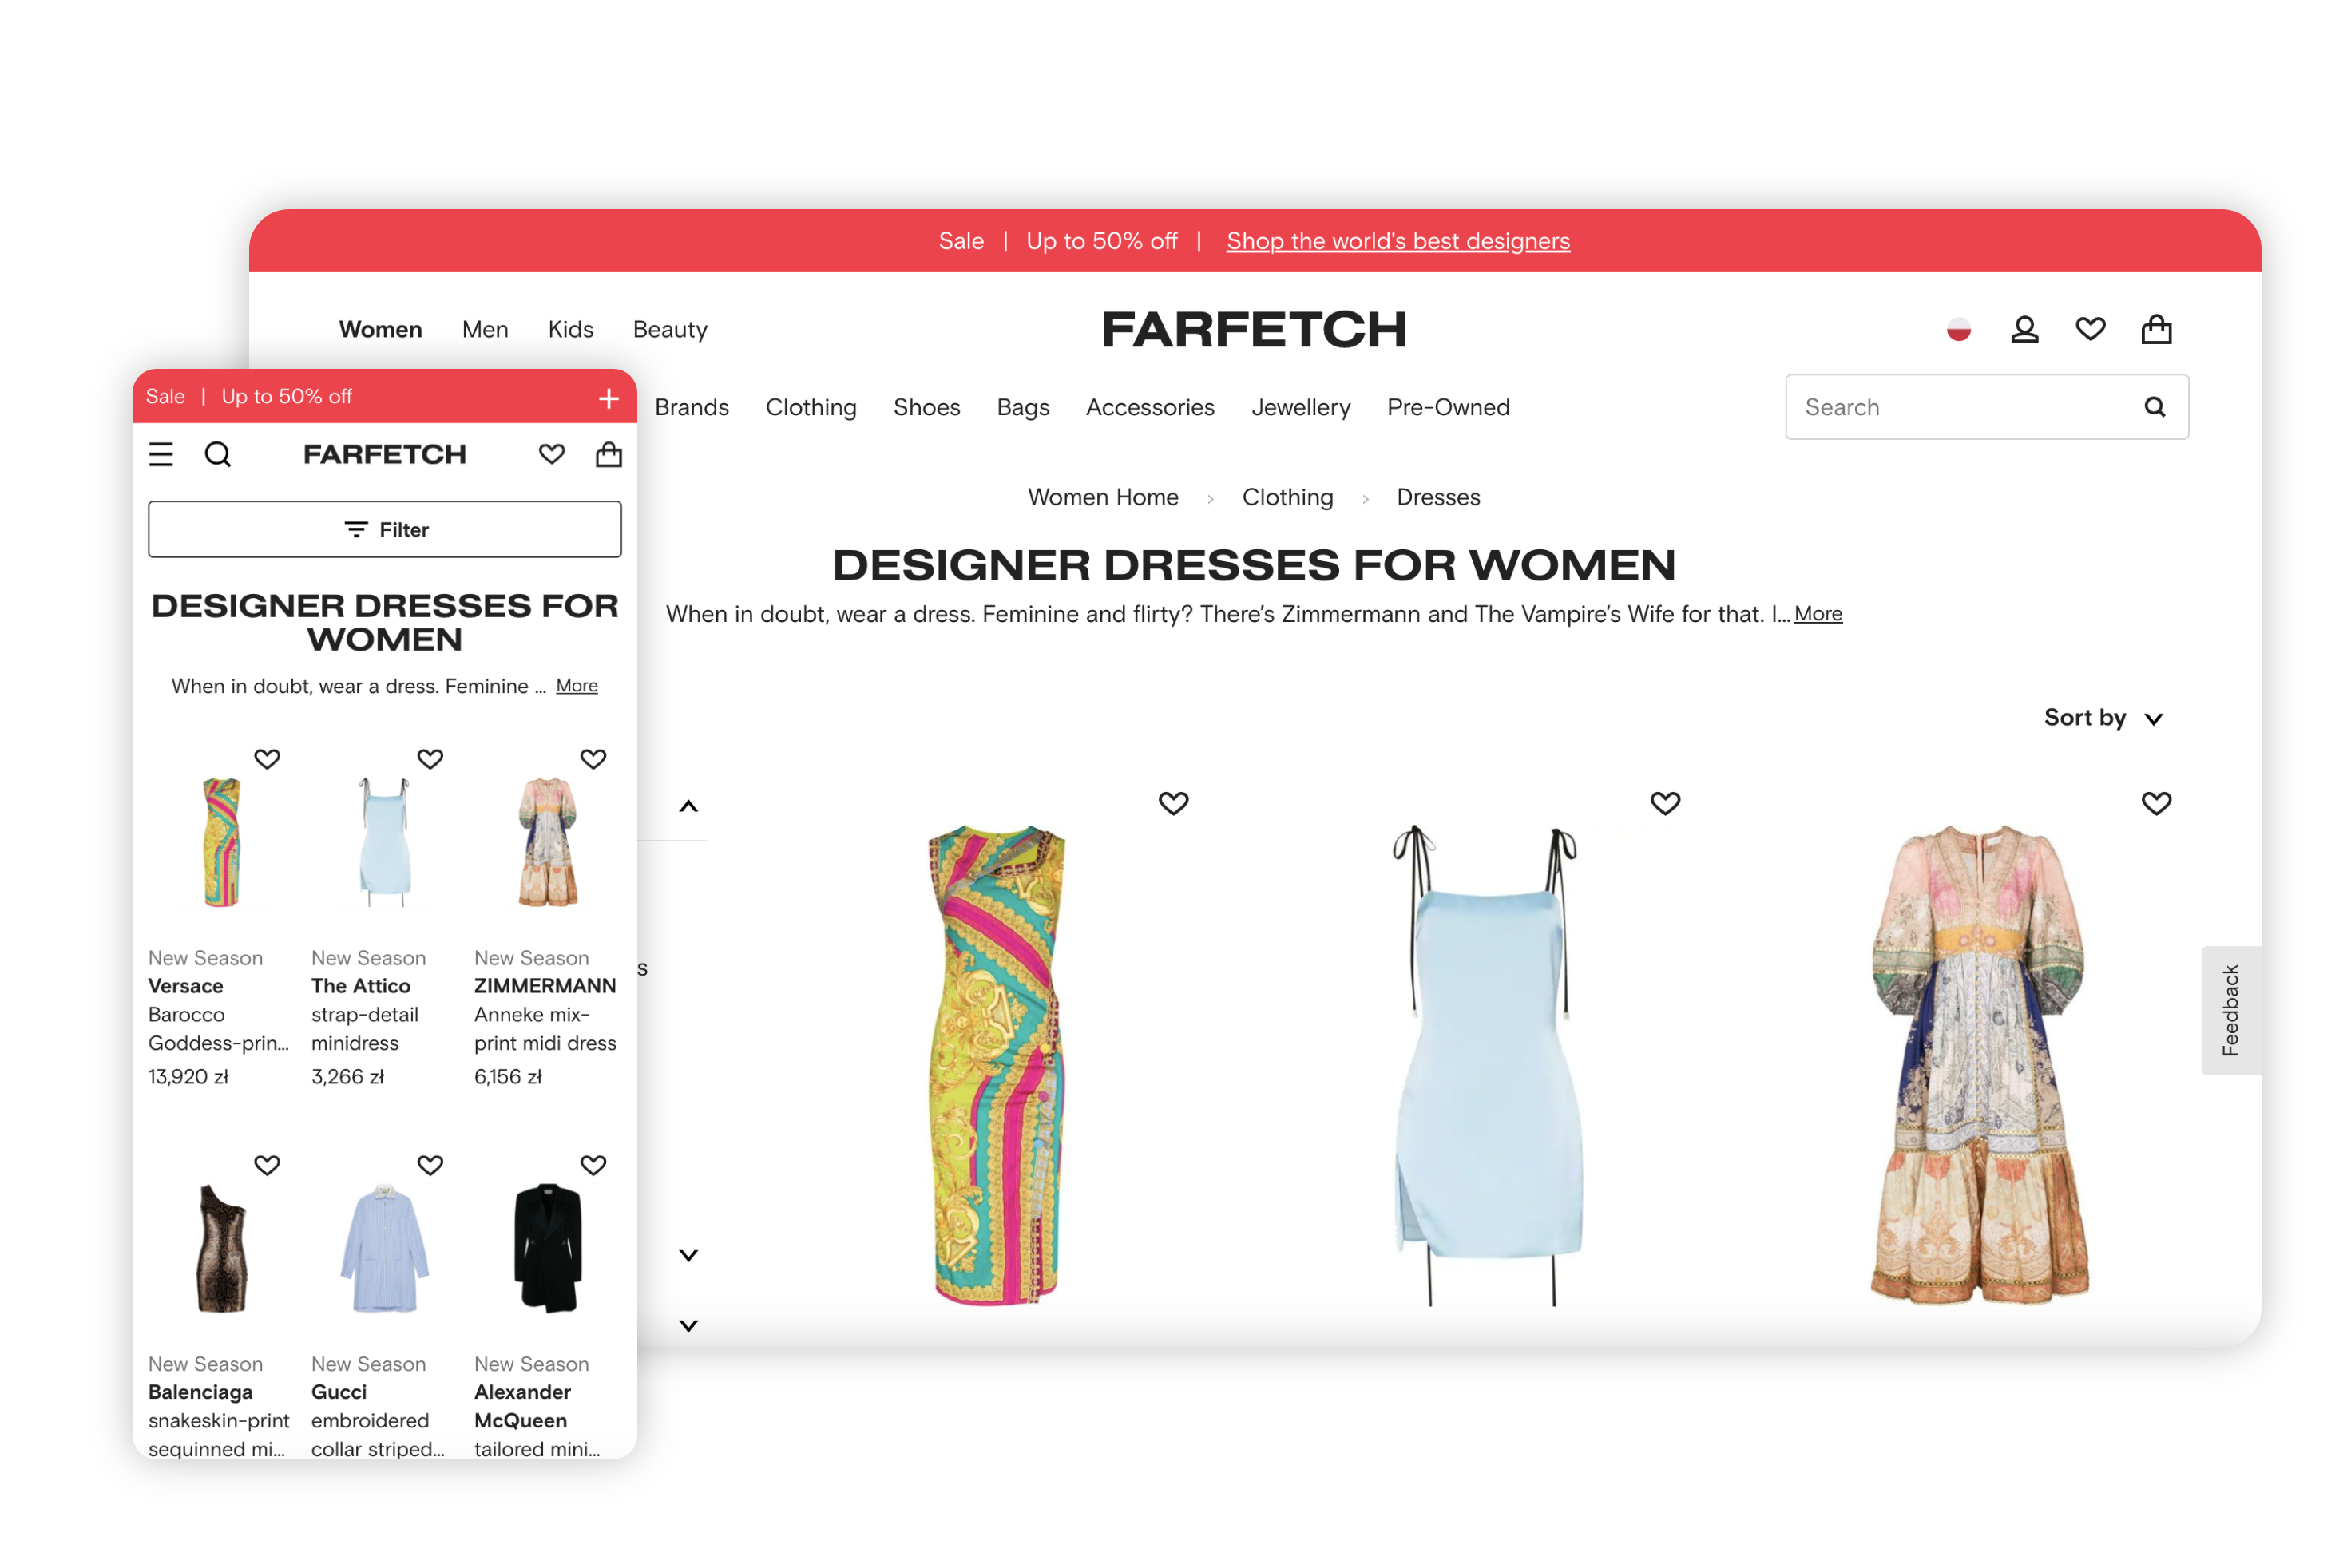
Task: Click the search icon in the mobile header
Action: (x=219, y=454)
